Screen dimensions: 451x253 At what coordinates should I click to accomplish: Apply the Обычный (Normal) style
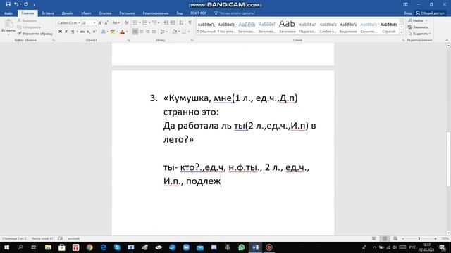[206, 27]
